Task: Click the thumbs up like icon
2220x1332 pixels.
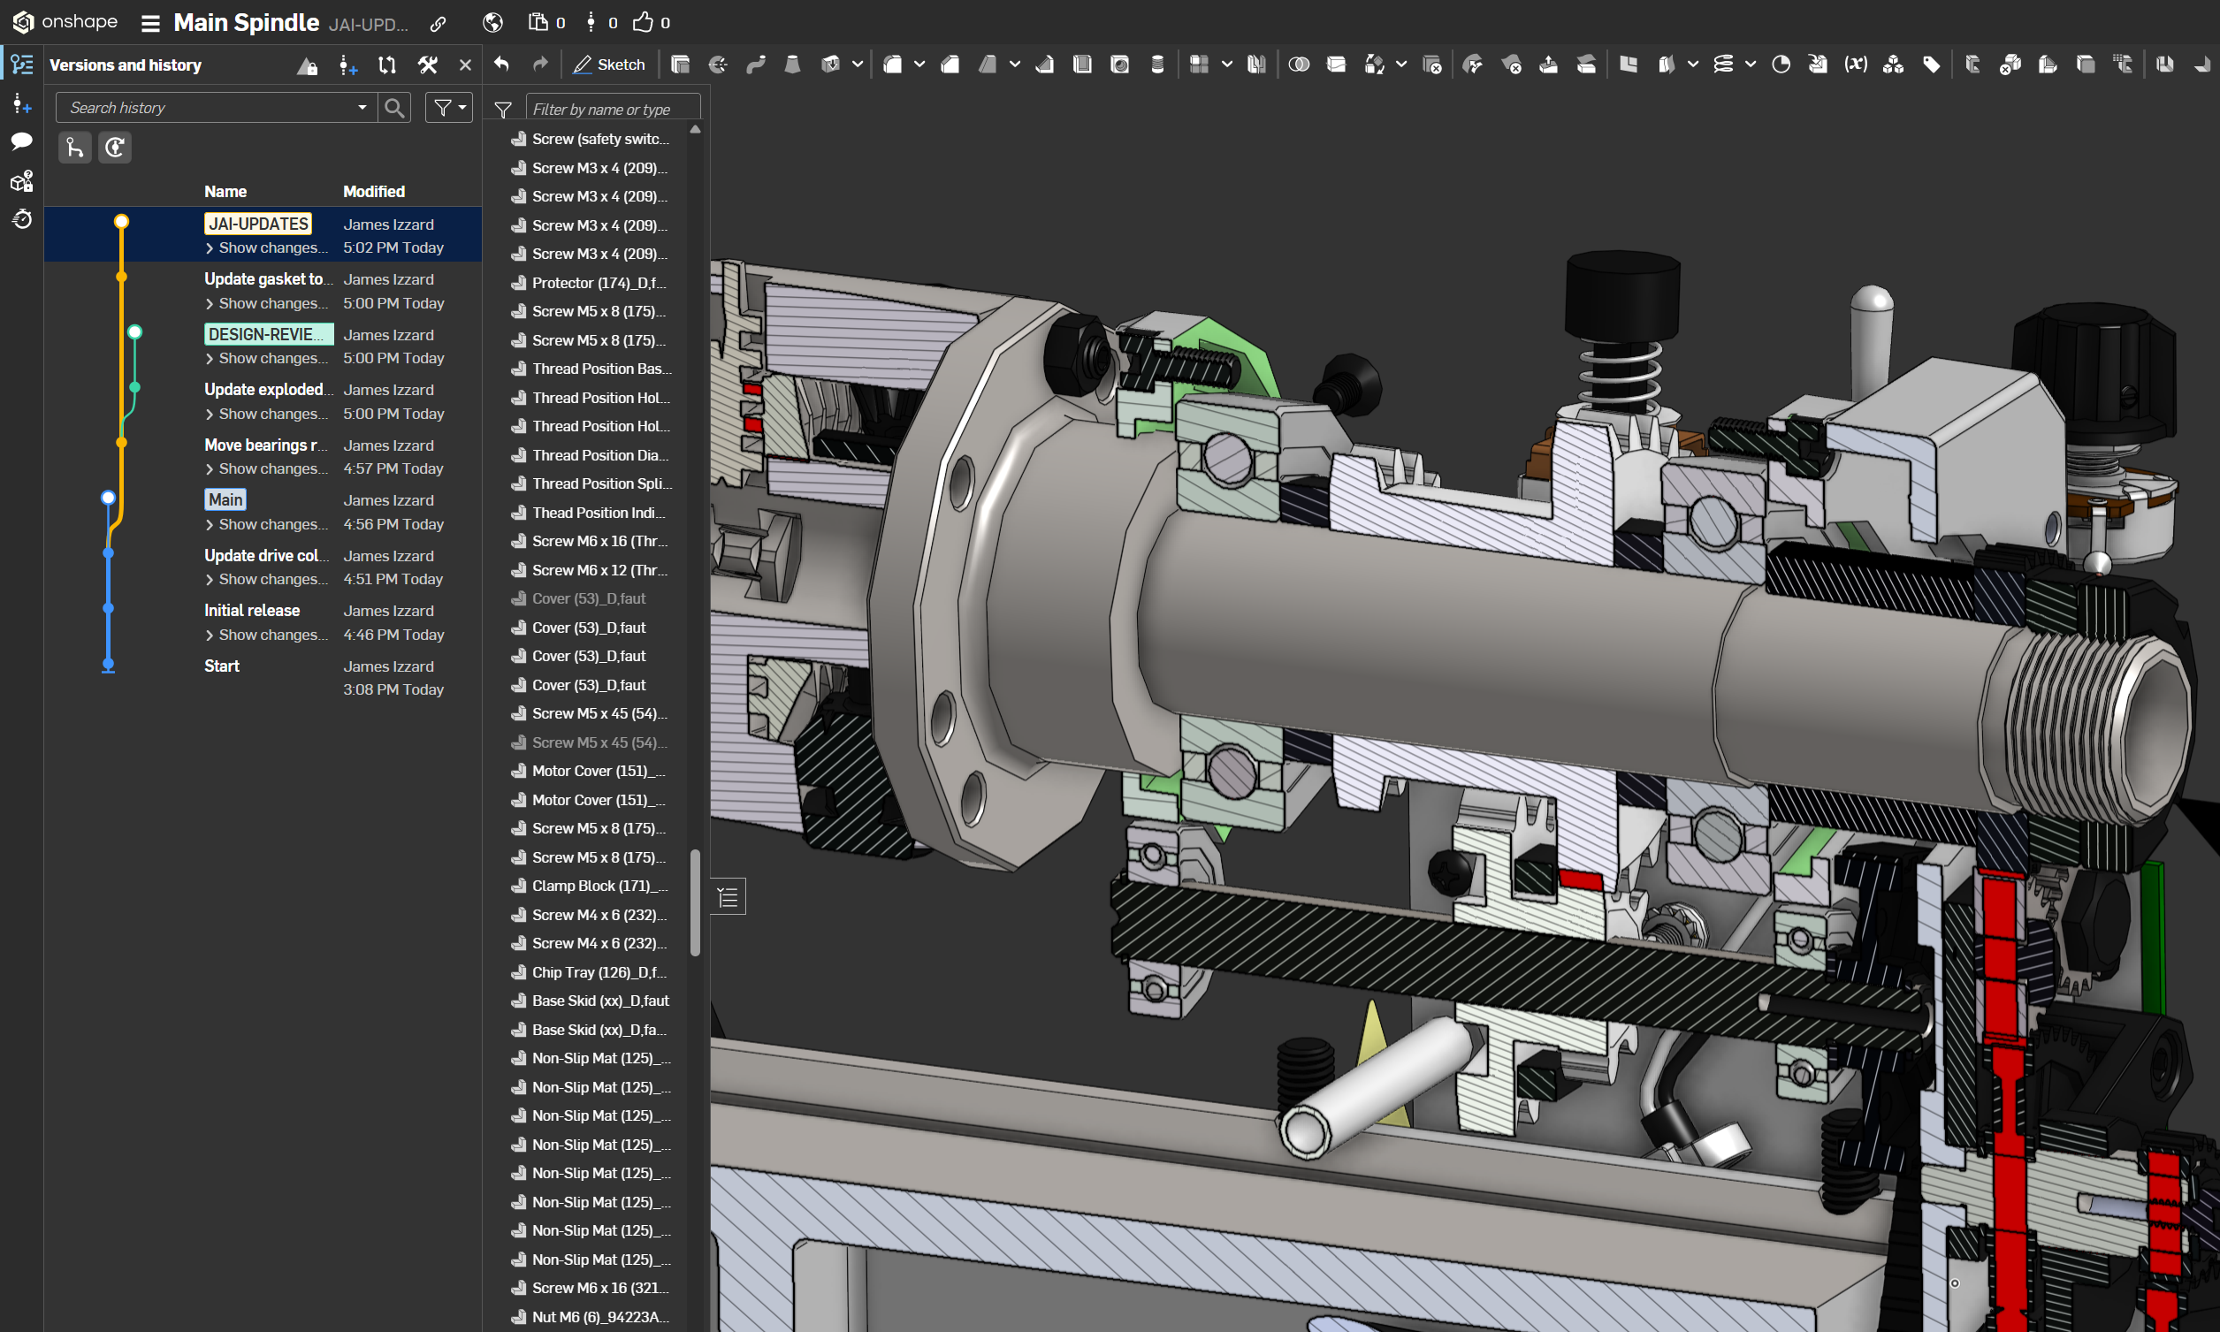Action: coord(643,22)
